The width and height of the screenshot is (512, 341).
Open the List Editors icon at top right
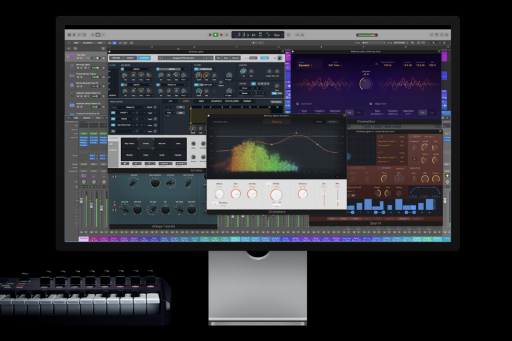click(x=432, y=35)
